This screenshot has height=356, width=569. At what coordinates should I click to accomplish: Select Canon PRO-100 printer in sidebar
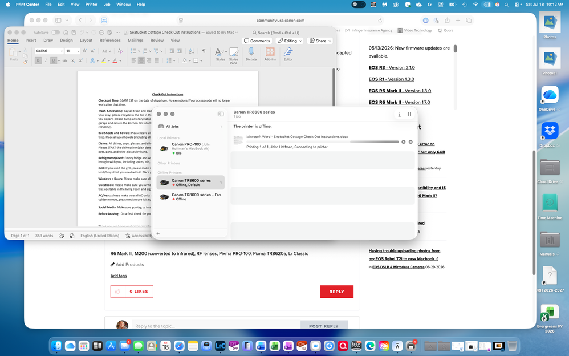tap(190, 148)
